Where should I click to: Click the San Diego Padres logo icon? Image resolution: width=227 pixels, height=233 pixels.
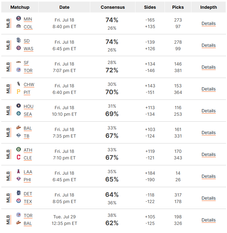tap(18, 40)
